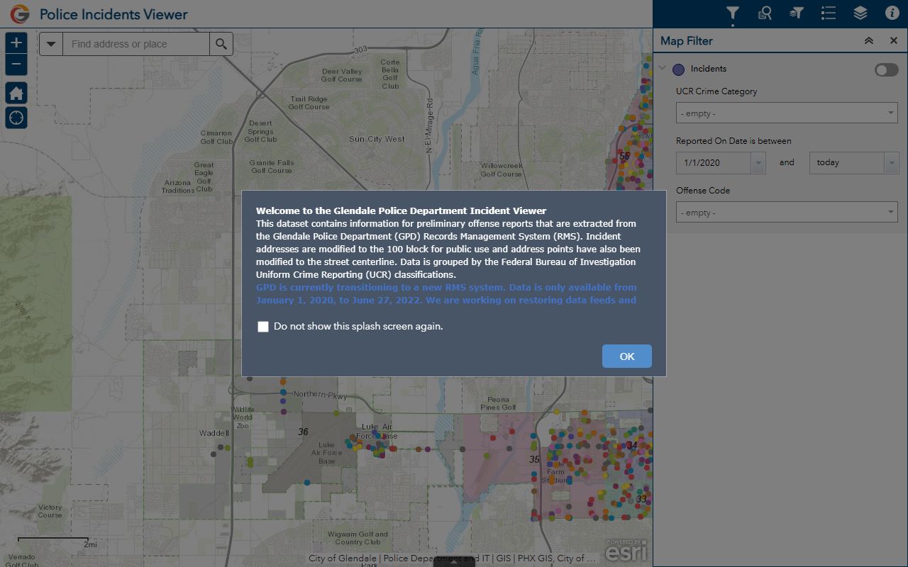Click the 'Police Incidents Viewer' title

(113, 14)
